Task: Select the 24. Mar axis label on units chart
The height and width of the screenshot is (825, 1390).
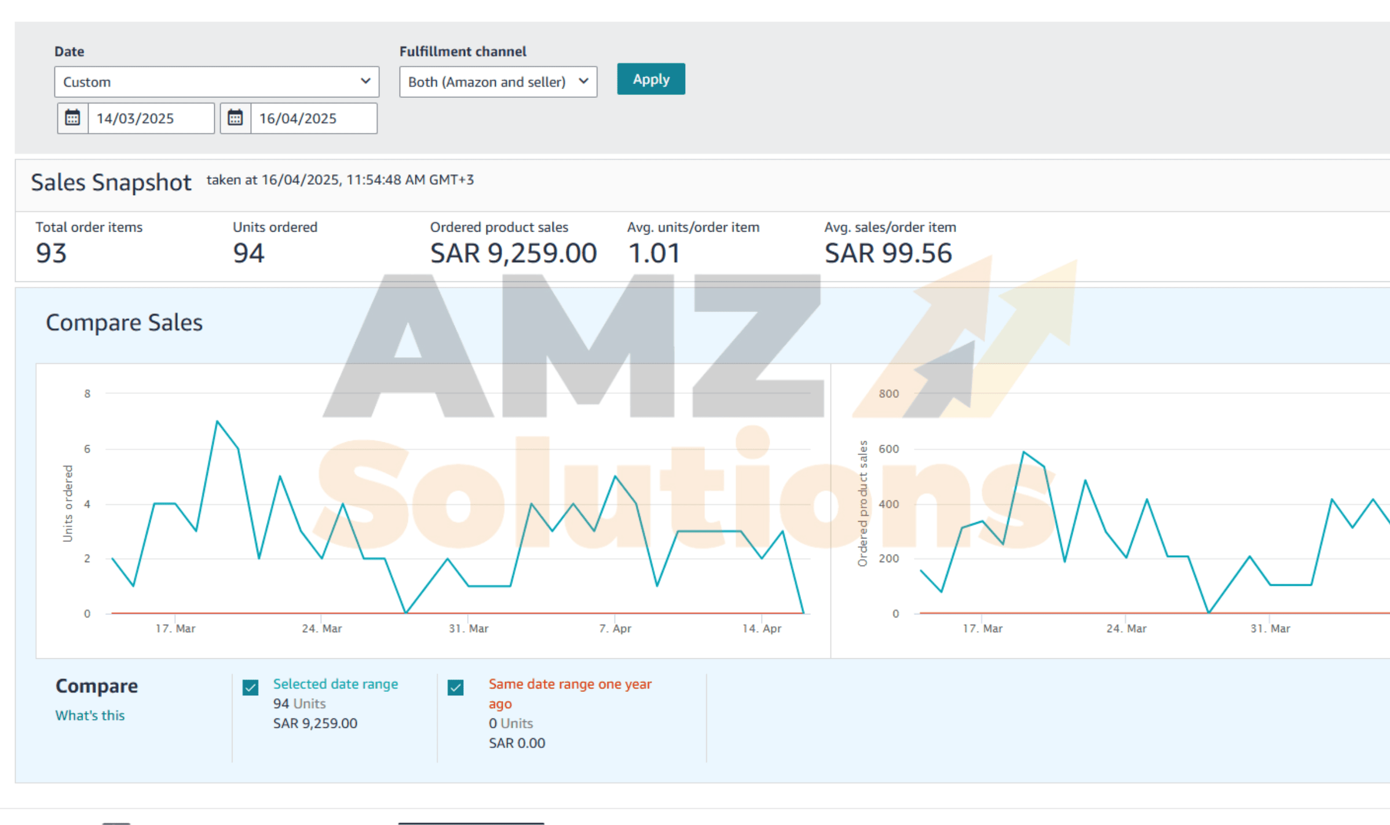Action: click(x=322, y=628)
